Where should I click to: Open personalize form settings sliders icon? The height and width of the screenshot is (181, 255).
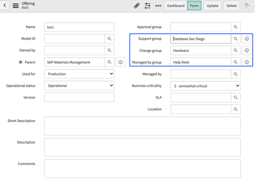(x=148, y=5)
